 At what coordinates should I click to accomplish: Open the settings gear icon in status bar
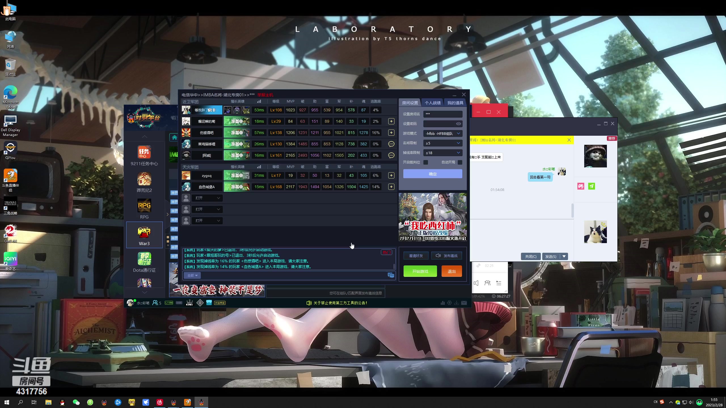[x=449, y=303]
